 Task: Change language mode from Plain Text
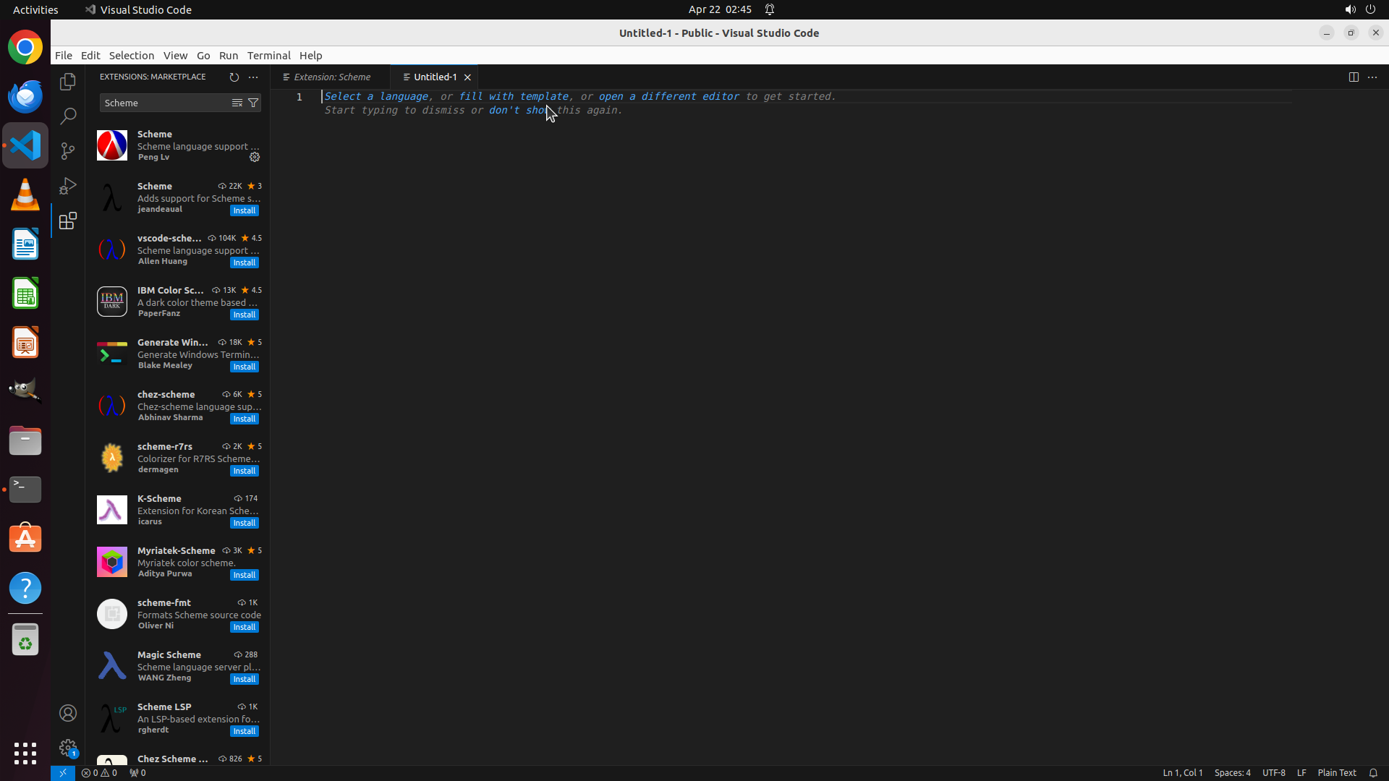[x=1336, y=772]
